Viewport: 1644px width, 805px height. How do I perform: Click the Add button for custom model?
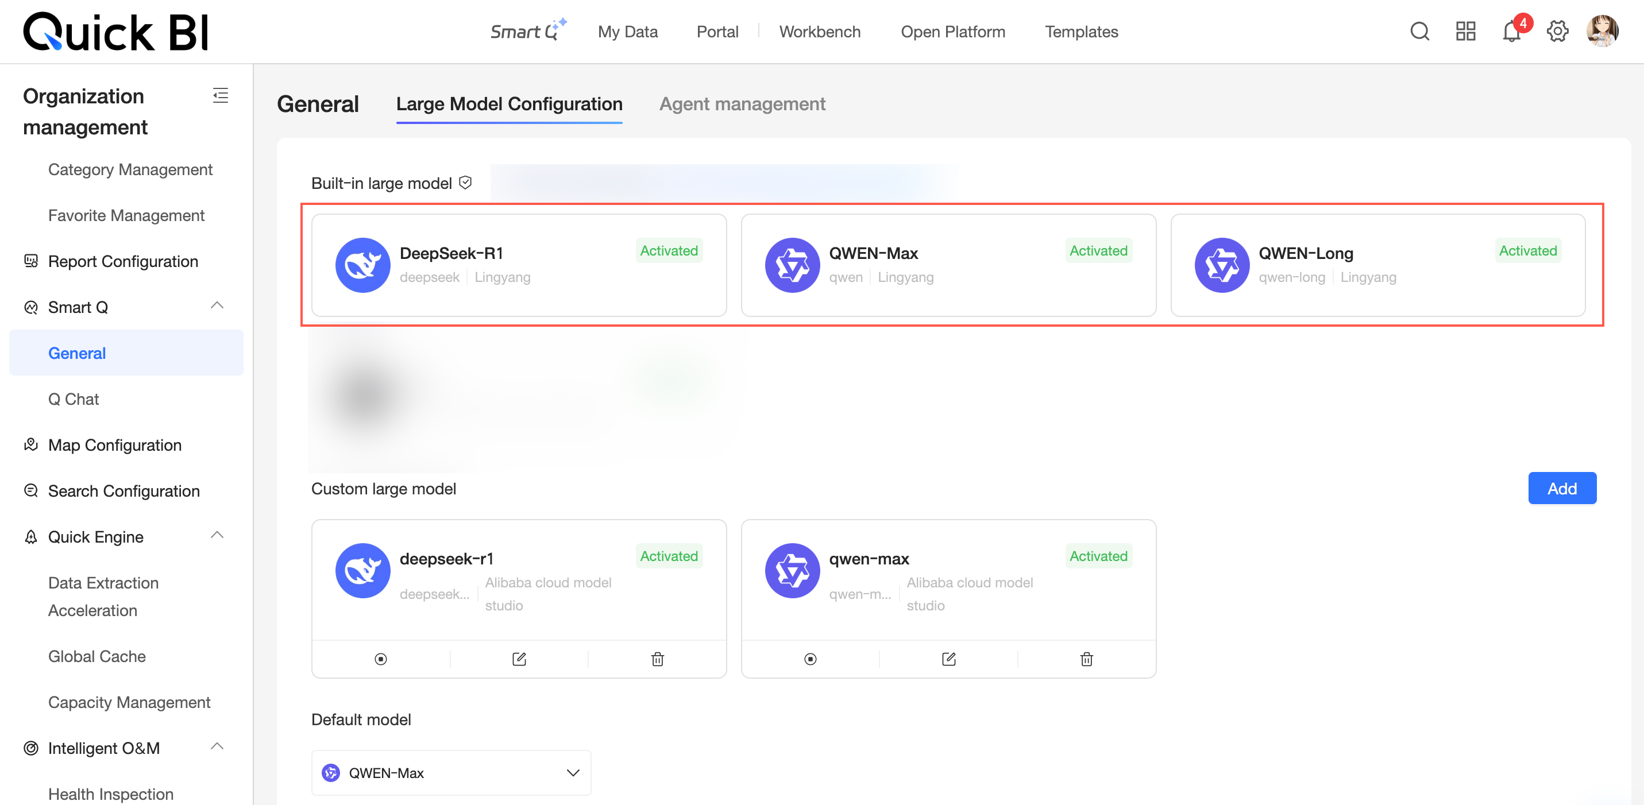coord(1561,488)
